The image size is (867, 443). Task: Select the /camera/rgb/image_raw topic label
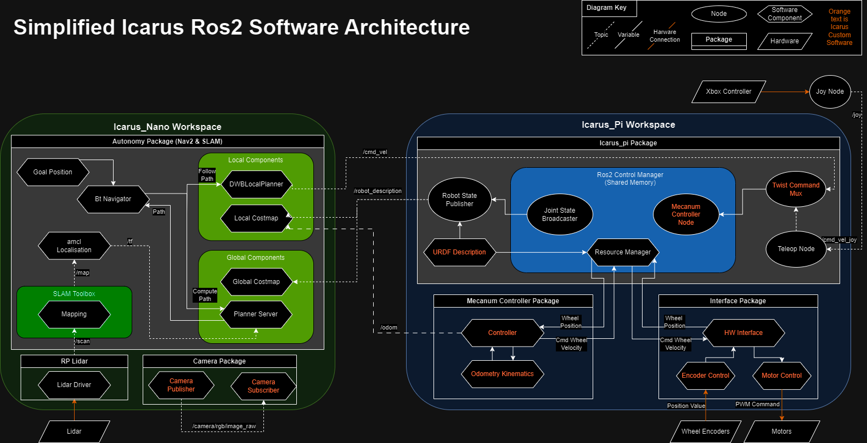[224, 426]
